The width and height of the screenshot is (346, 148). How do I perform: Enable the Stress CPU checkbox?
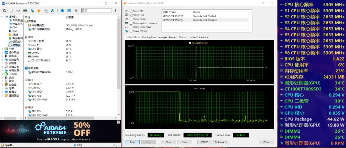click(131, 11)
